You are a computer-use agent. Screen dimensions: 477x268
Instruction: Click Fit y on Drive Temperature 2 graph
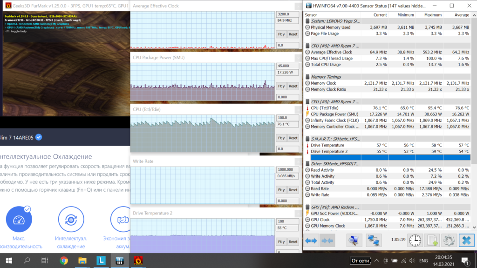pyautogui.click(x=281, y=242)
